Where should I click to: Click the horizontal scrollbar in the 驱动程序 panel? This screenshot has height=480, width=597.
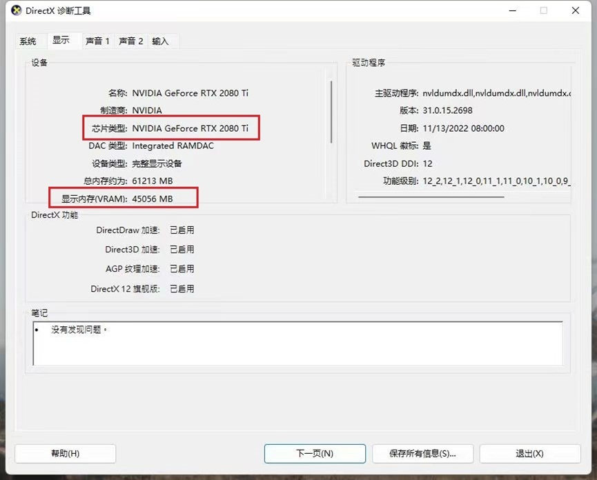point(431,197)
